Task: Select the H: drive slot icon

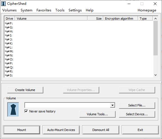Action: pyautogui.click(x=7, y=31)
